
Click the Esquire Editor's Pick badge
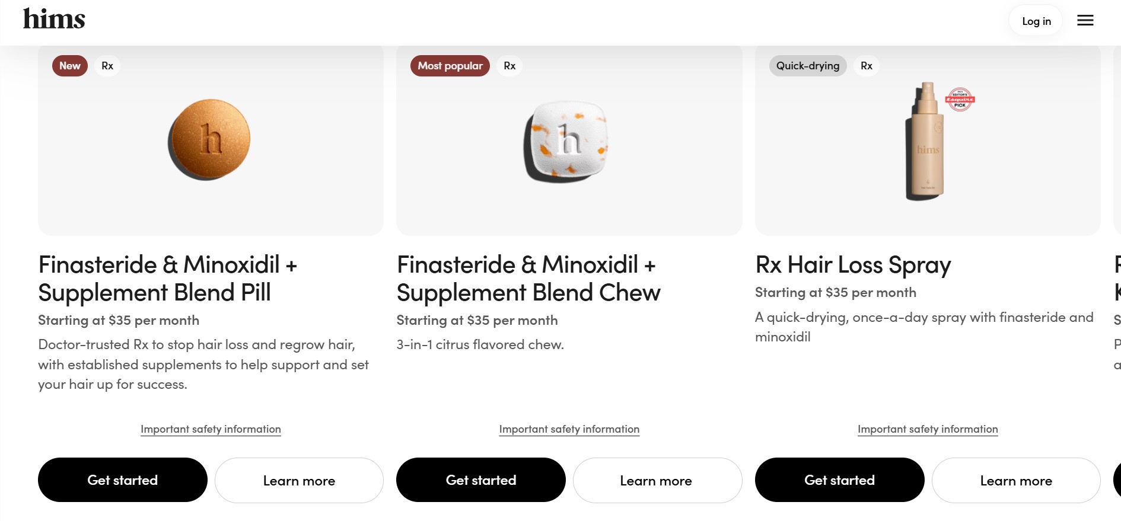point(960,100)
